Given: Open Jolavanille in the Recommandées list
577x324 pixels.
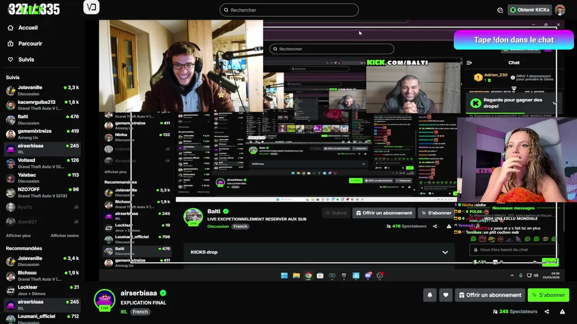Looking at the screenshot, I should point(42,261).
